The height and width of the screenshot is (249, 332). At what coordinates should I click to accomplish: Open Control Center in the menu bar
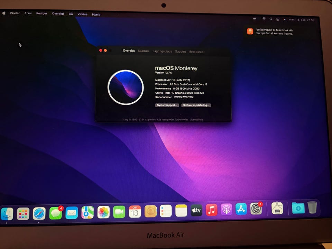[x=278, y=19]
